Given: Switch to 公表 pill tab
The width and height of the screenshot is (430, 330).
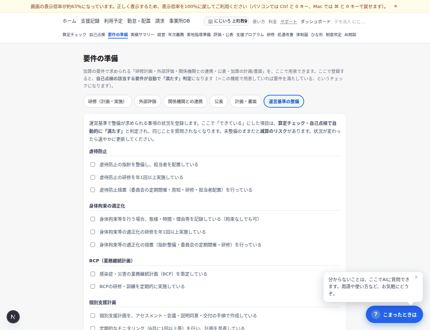Looking at the screenshot, I should (218, 101).
